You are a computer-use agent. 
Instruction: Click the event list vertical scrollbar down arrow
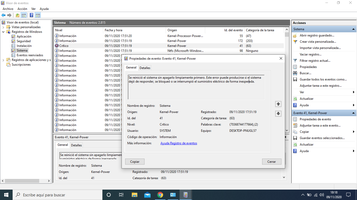(x=287, y=130)
